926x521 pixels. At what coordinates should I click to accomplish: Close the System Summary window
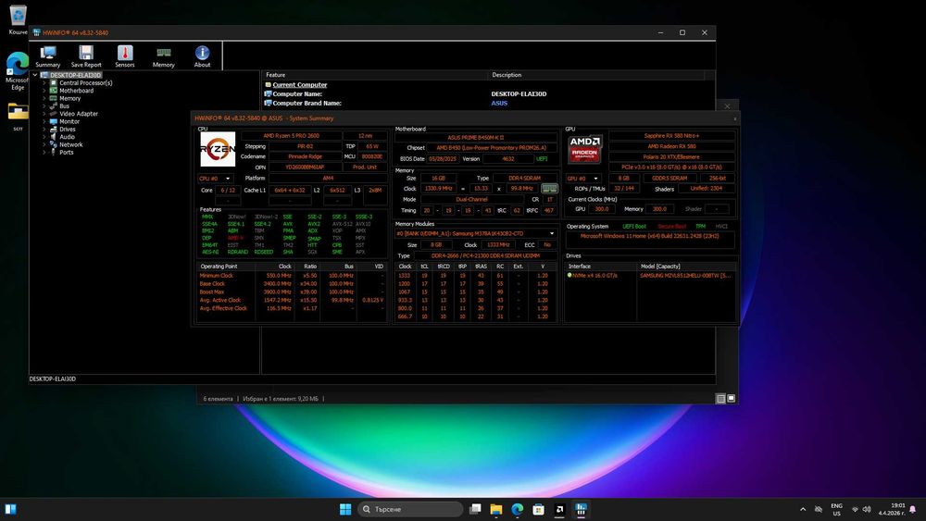734,118
